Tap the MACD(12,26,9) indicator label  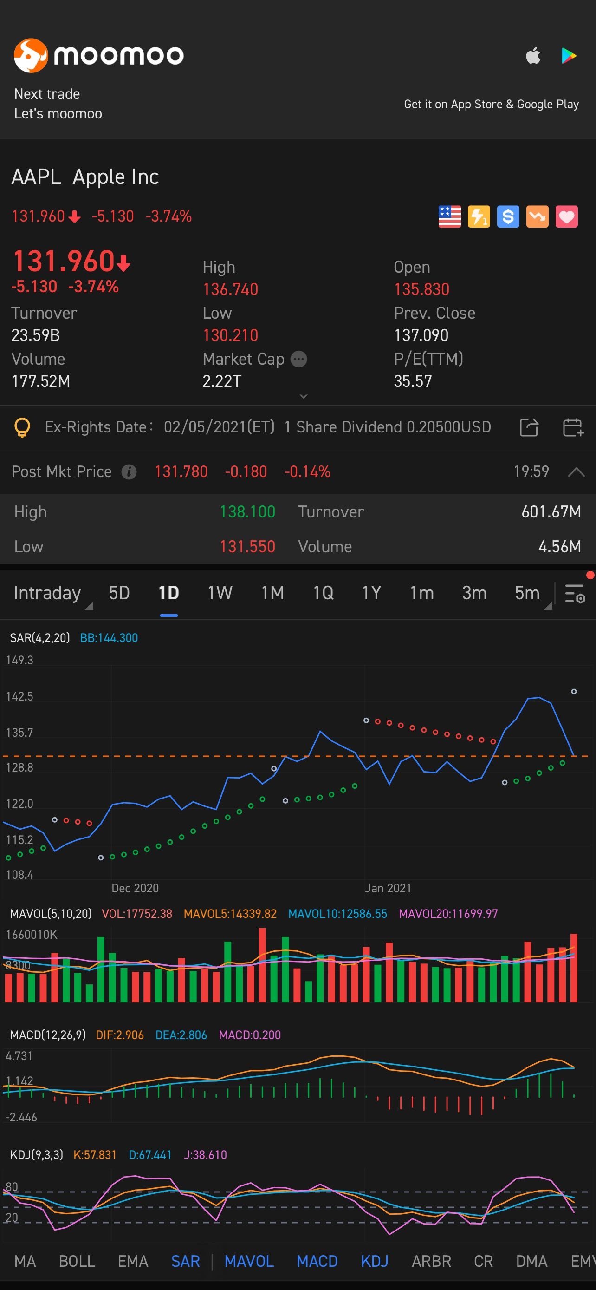(47, 1035)
